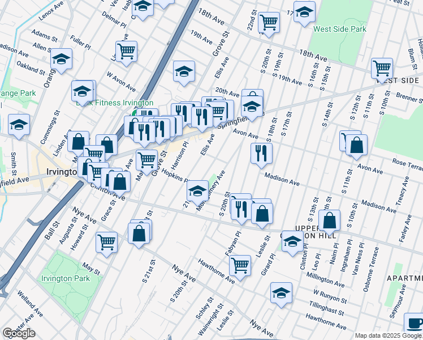Screen dimensions: 423x340
Task: Click the restaurant marker beside S 20th St
Action: [x=241, y=210]
